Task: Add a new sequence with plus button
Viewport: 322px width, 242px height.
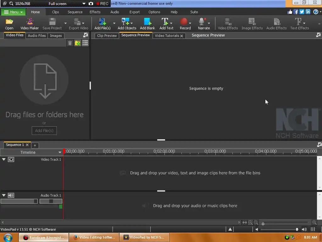Action: coord(35,145)
